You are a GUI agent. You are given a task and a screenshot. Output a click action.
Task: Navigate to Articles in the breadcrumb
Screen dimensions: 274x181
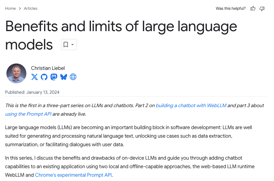point(31,9)
